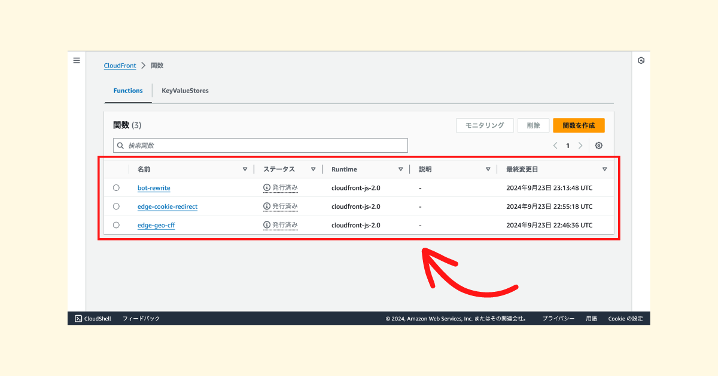Click date 2024年9月23日 22:55:18 UTC
This screenshot has width=718, height=376.
tap(549, 207)
